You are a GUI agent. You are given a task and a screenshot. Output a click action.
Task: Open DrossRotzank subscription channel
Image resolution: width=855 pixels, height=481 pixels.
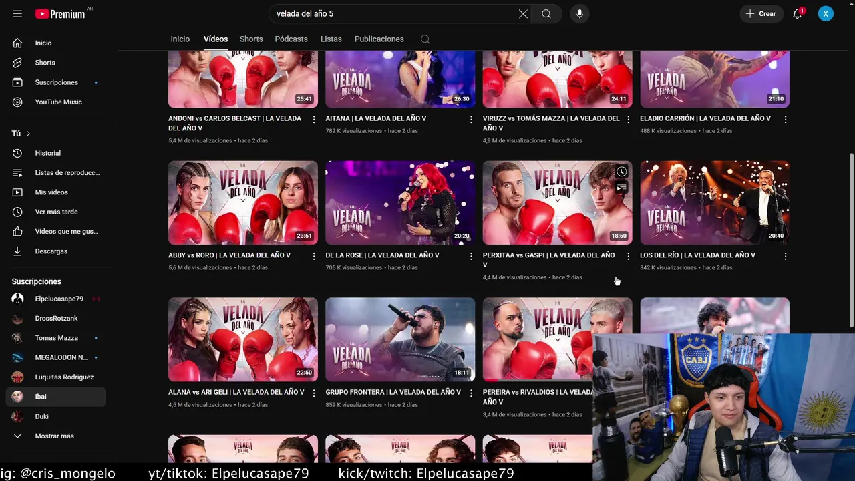click(x=56, y=318)
